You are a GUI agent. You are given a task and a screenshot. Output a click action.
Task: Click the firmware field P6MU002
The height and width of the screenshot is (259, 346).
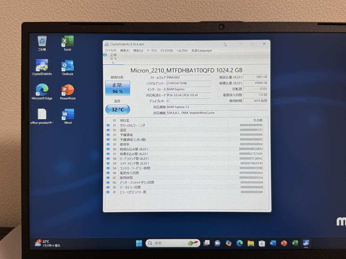point(189,77)
